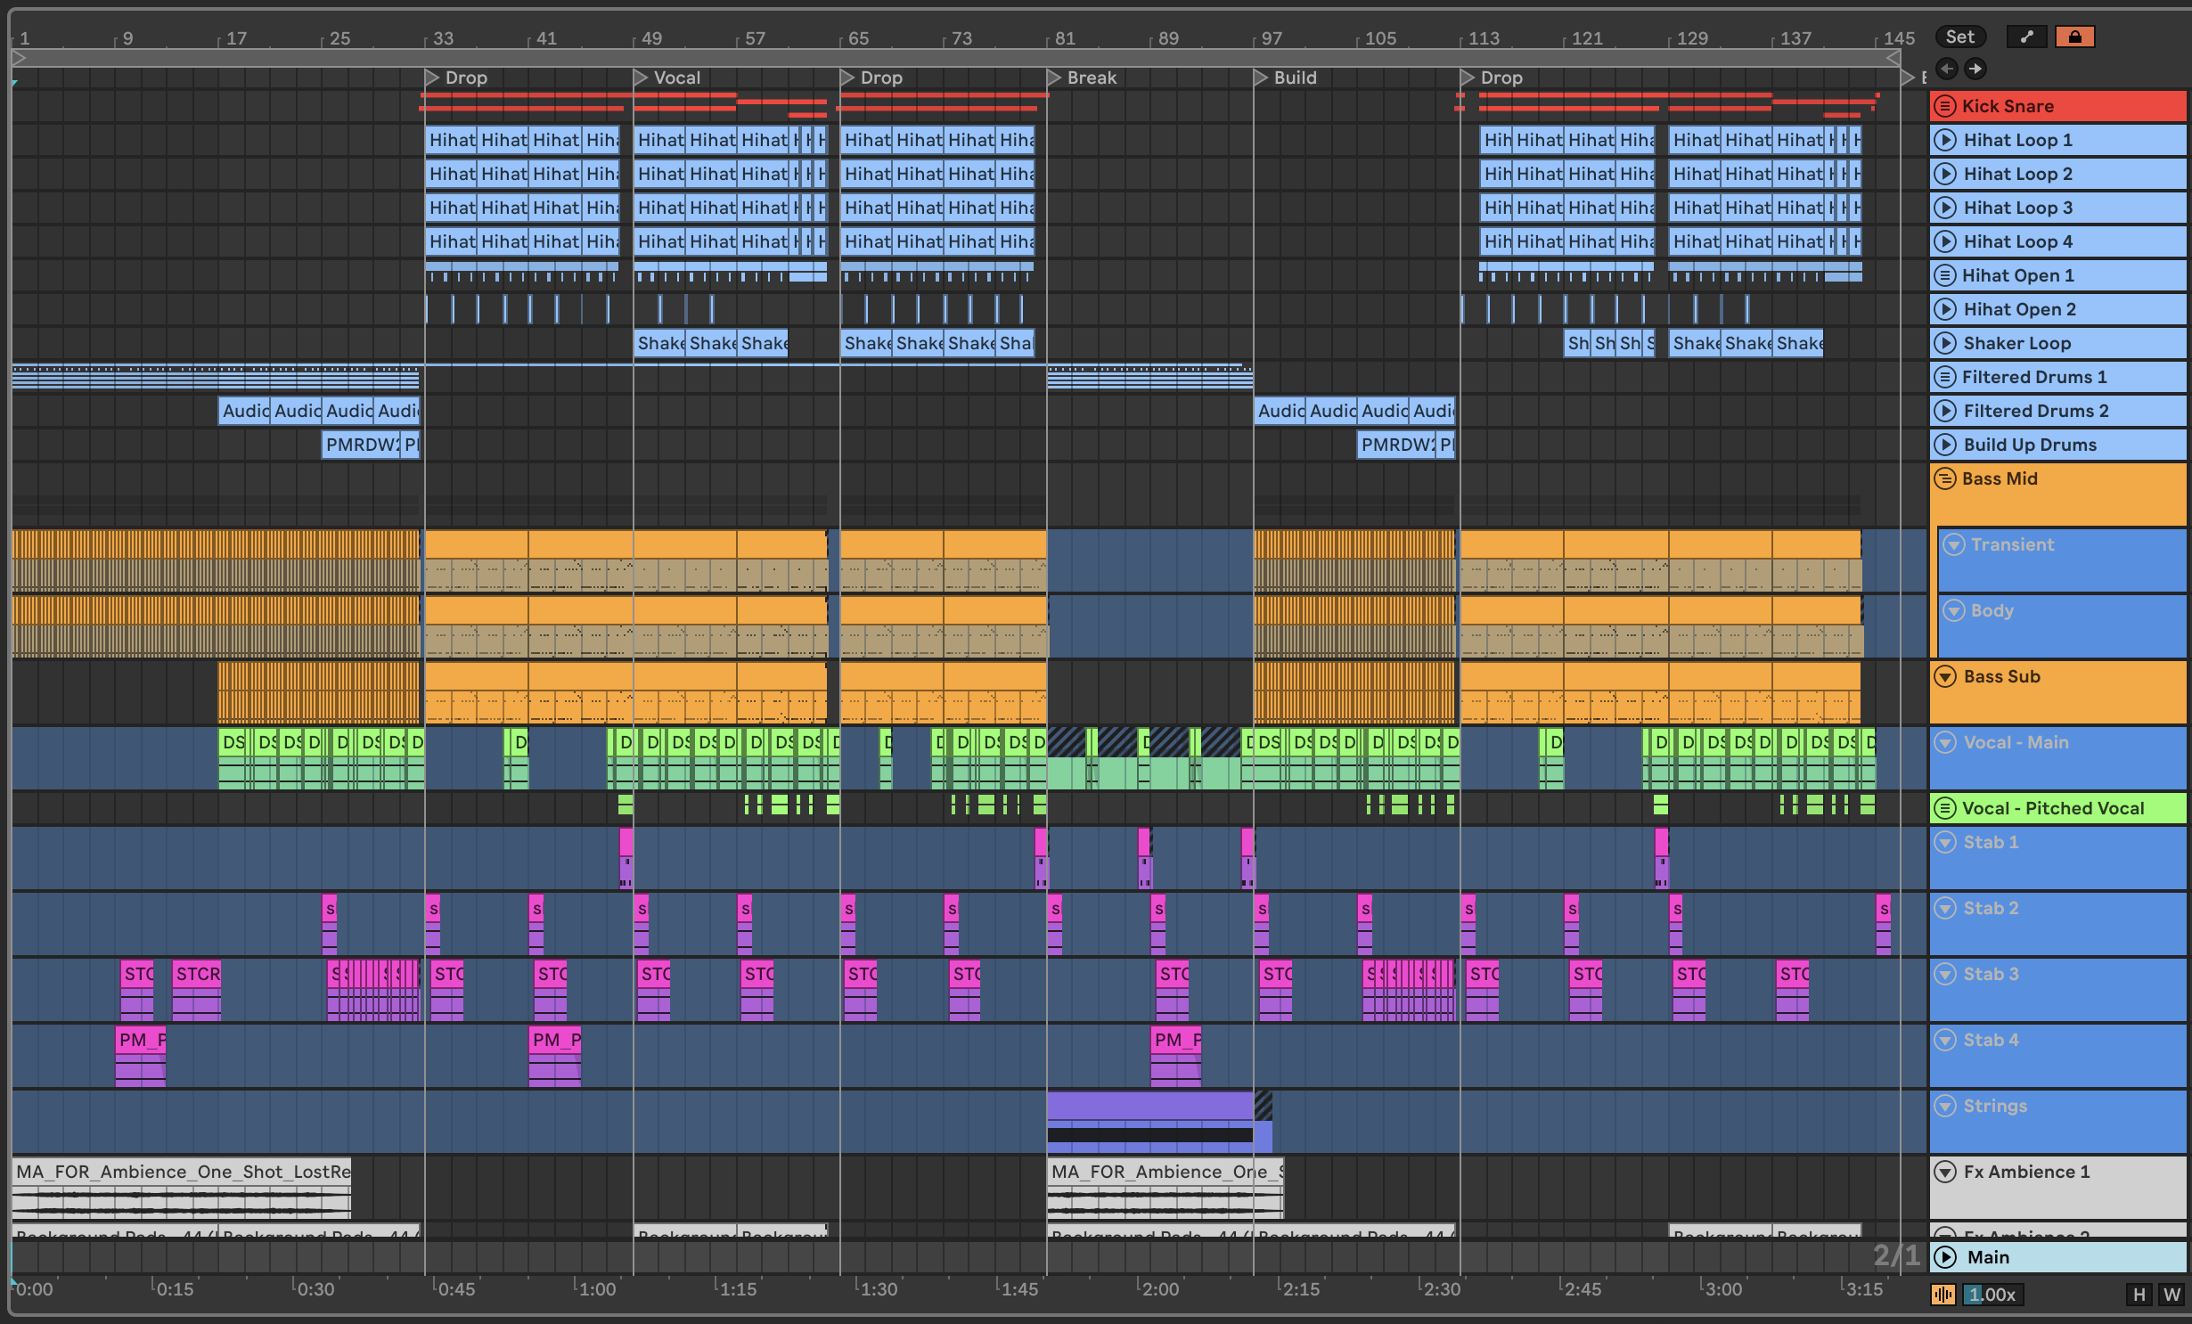
Task: Click Hihat Loop 1 track play icon
Action: click(x=1945, y=140)
